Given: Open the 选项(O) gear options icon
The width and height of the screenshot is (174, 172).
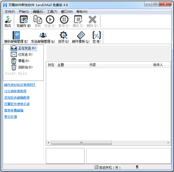Looking at the screenshot, I should click(x=63, y=37).
